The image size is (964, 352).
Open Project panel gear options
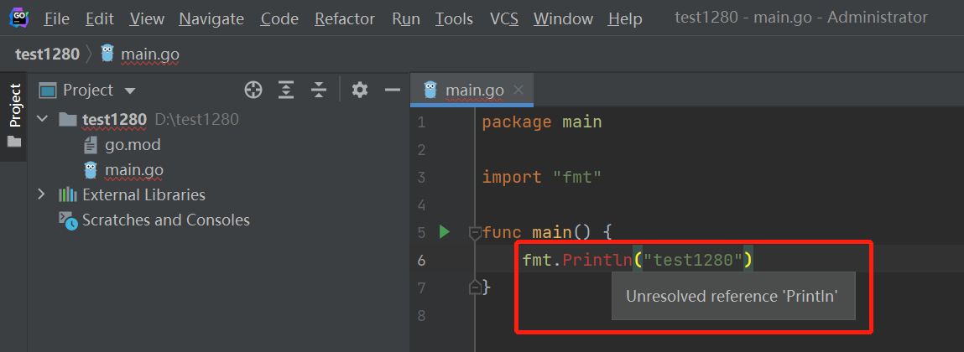coord(360,91)
